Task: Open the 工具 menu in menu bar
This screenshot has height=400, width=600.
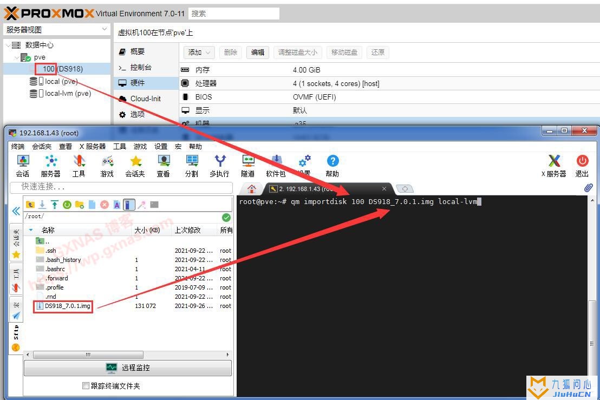Action: tap(119, 147)
